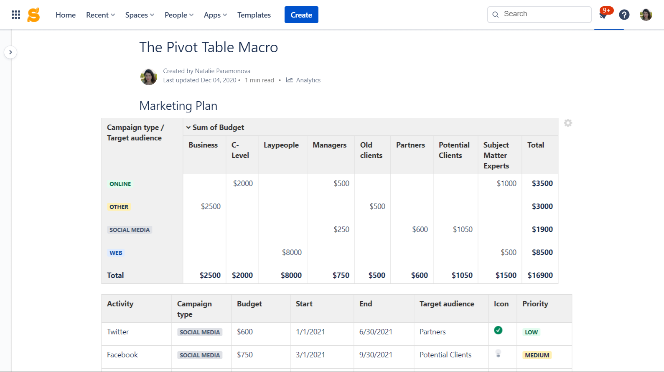Open the Apps dropdown menu
Screen dimensions: 664x372
(215, 15)
